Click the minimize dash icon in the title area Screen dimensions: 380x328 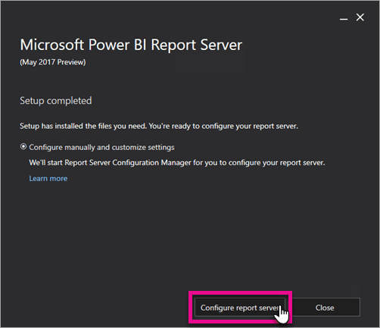[x=344, y=18]
